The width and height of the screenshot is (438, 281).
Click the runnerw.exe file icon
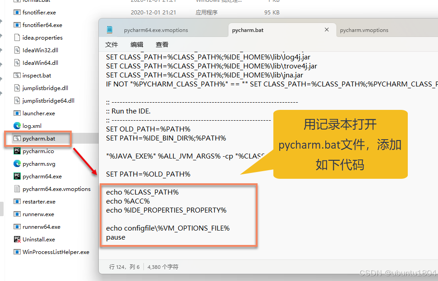(x=17, y=214)
